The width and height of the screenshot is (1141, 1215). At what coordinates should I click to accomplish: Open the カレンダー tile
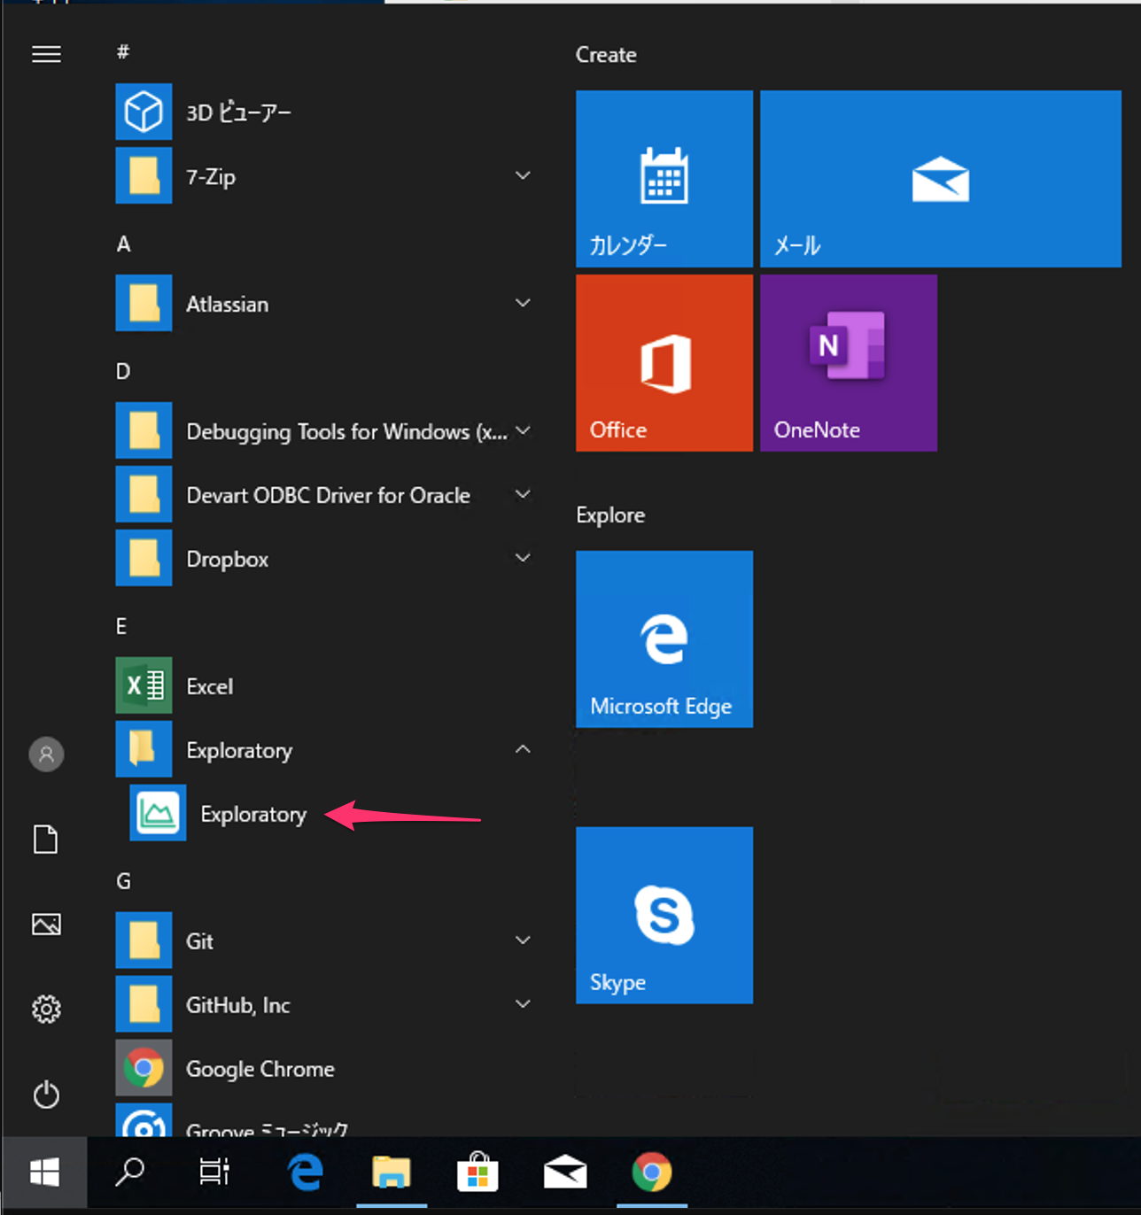click(664, 179)
